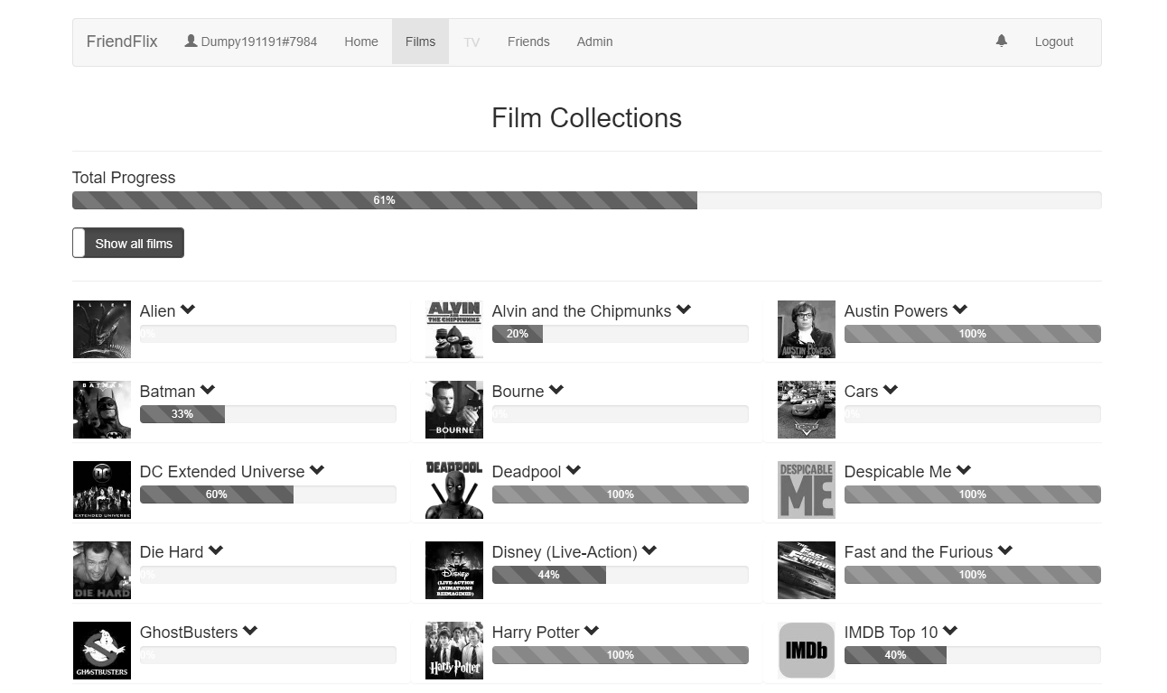Open the Alien collection poster

point(102,329)
